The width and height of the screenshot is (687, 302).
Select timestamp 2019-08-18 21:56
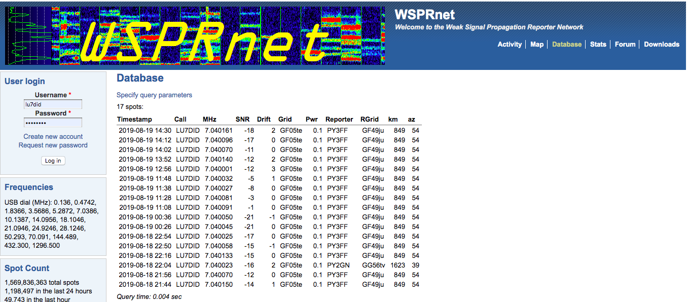[x=146, y=275]
